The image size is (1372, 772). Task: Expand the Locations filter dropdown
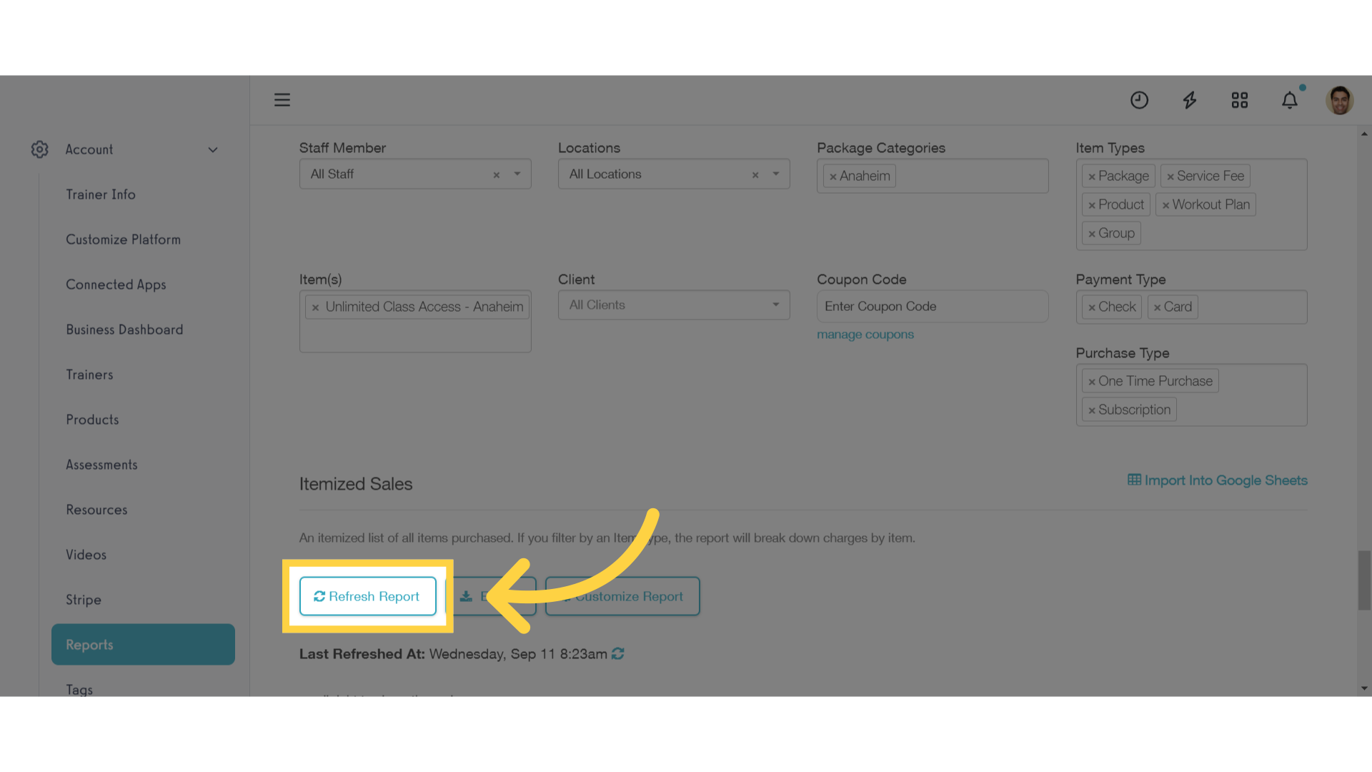pos(777,174)
